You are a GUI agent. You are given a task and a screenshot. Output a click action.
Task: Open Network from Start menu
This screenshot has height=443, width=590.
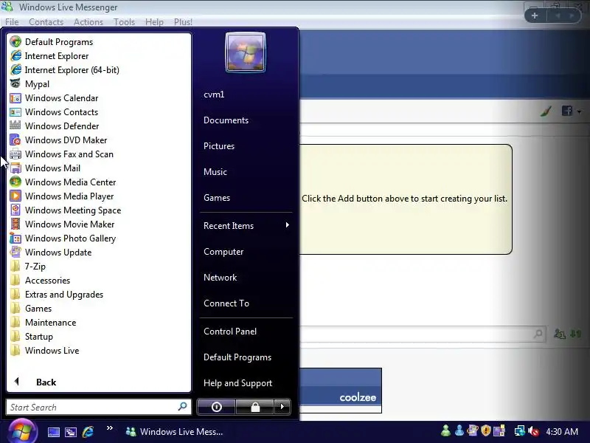click(220, 278)
